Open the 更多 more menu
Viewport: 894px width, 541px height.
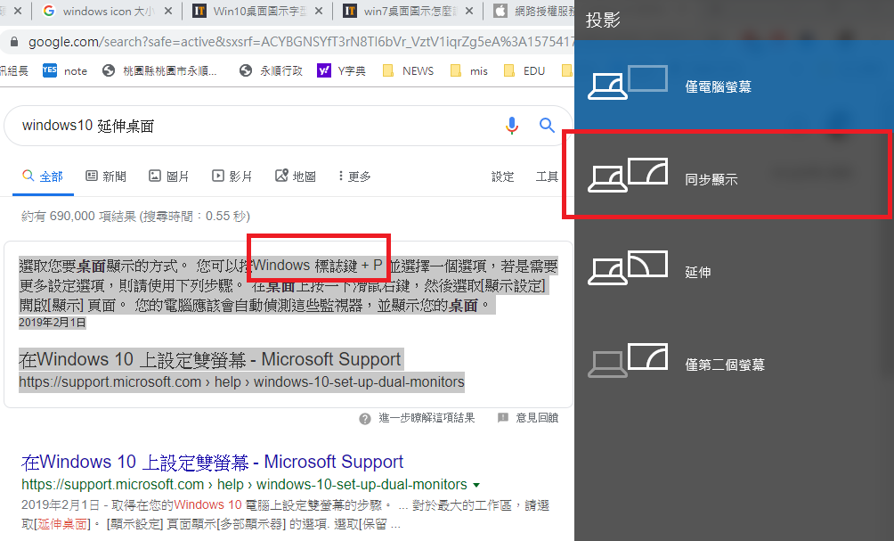[x=354, y=176]
